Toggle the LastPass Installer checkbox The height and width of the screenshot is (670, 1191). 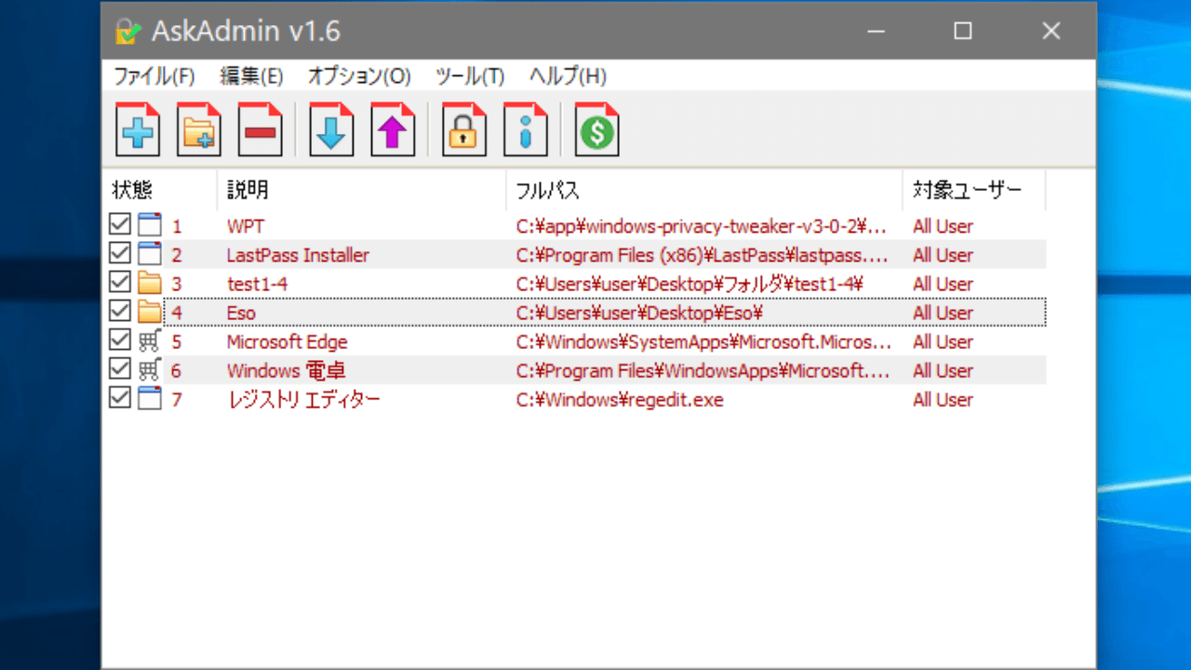(x=120, y=254)
